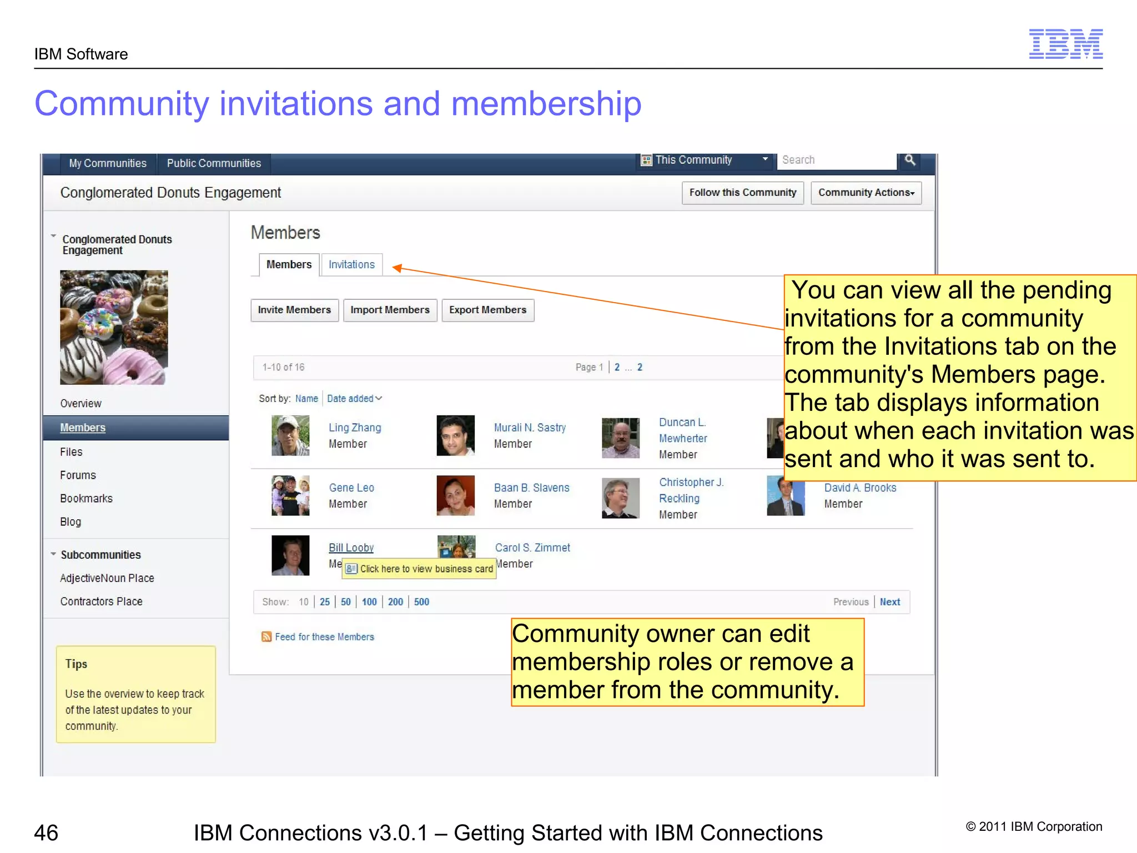Click Bill Looby's profile photo
The width and height of the screenshot is (1137, 853).
pos(290,555)
